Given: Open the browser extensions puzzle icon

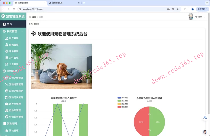Looking at the screenshot, I should [185, 9].
